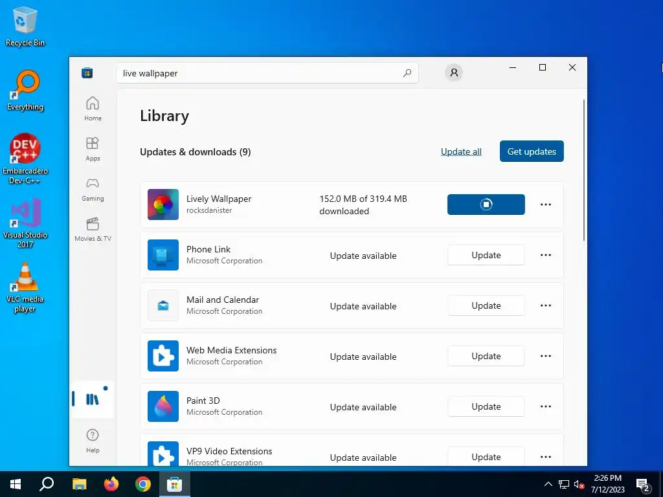Open network icon in system tray
663x497 pixels.
click(564, 484)
